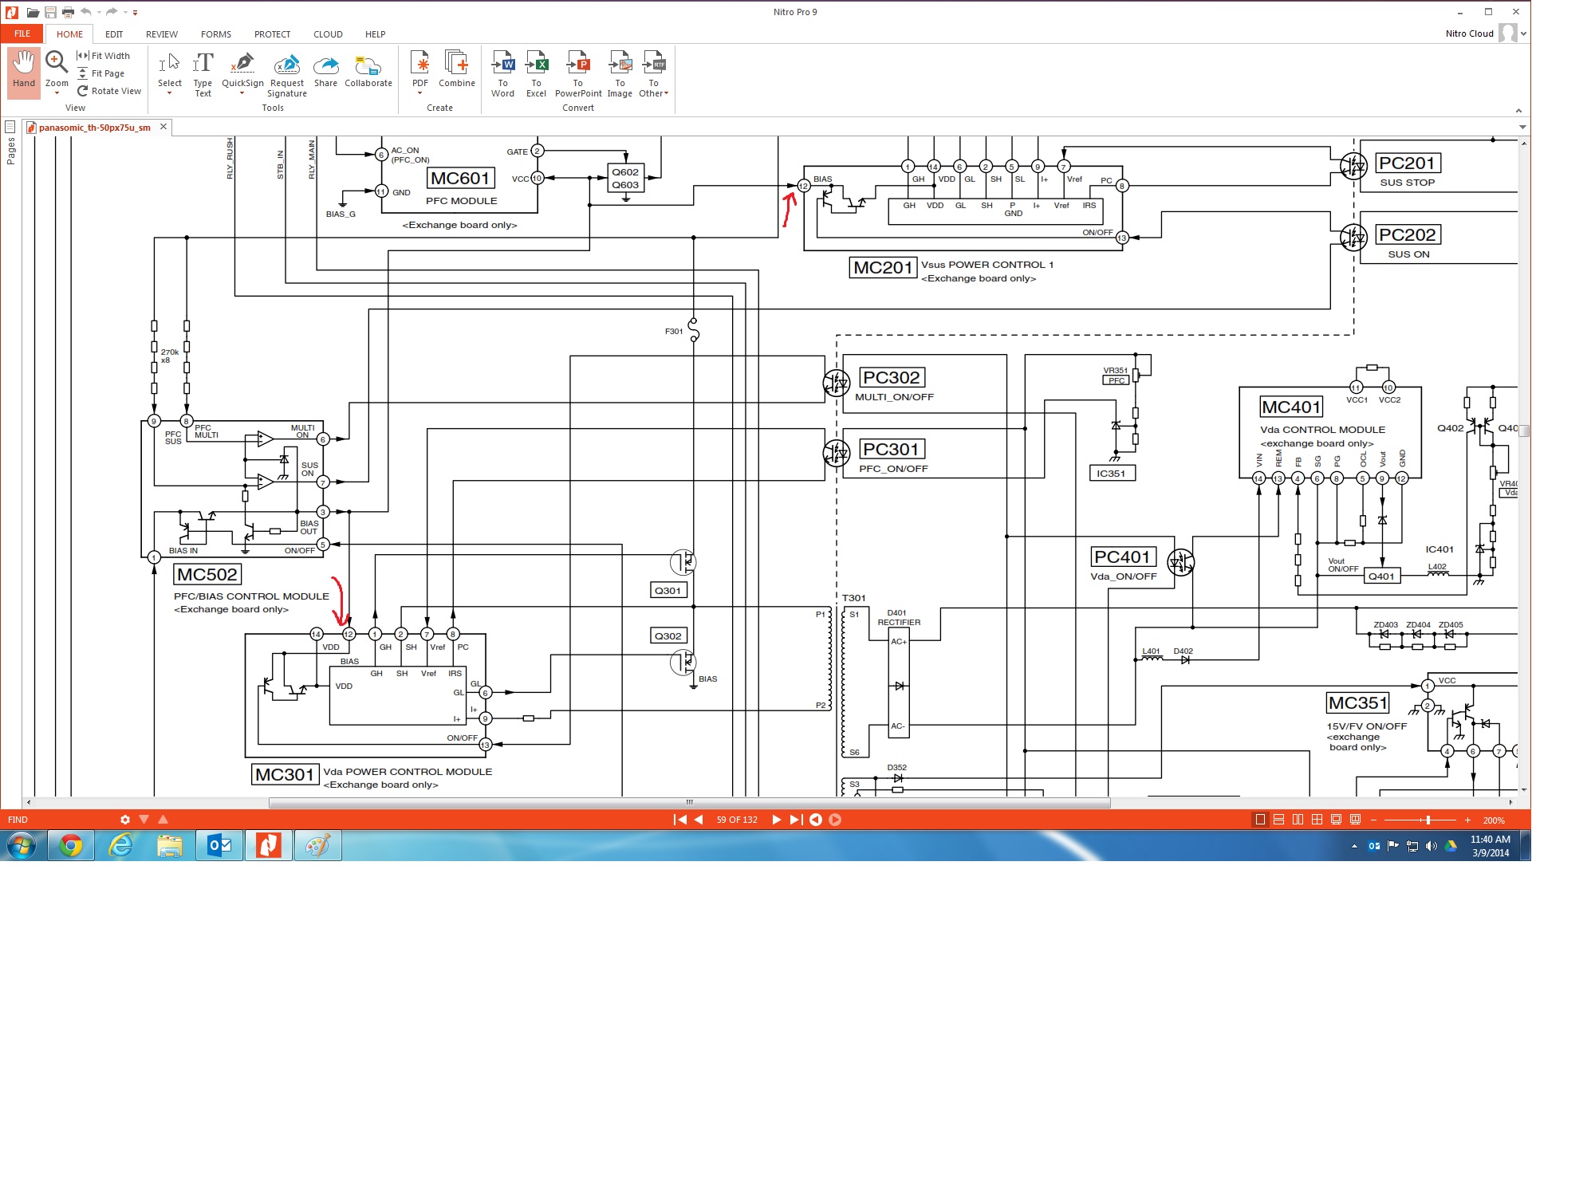Click Fit Width button
Image resolution: width=1595 pixels, height=1196 pixels.
pos(104,56)
